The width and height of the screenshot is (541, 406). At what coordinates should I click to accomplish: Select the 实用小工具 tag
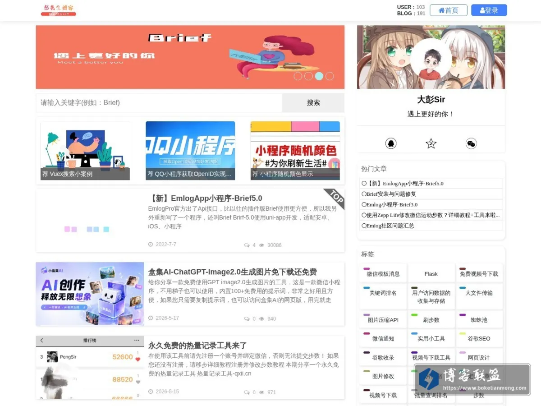[431, 338]
